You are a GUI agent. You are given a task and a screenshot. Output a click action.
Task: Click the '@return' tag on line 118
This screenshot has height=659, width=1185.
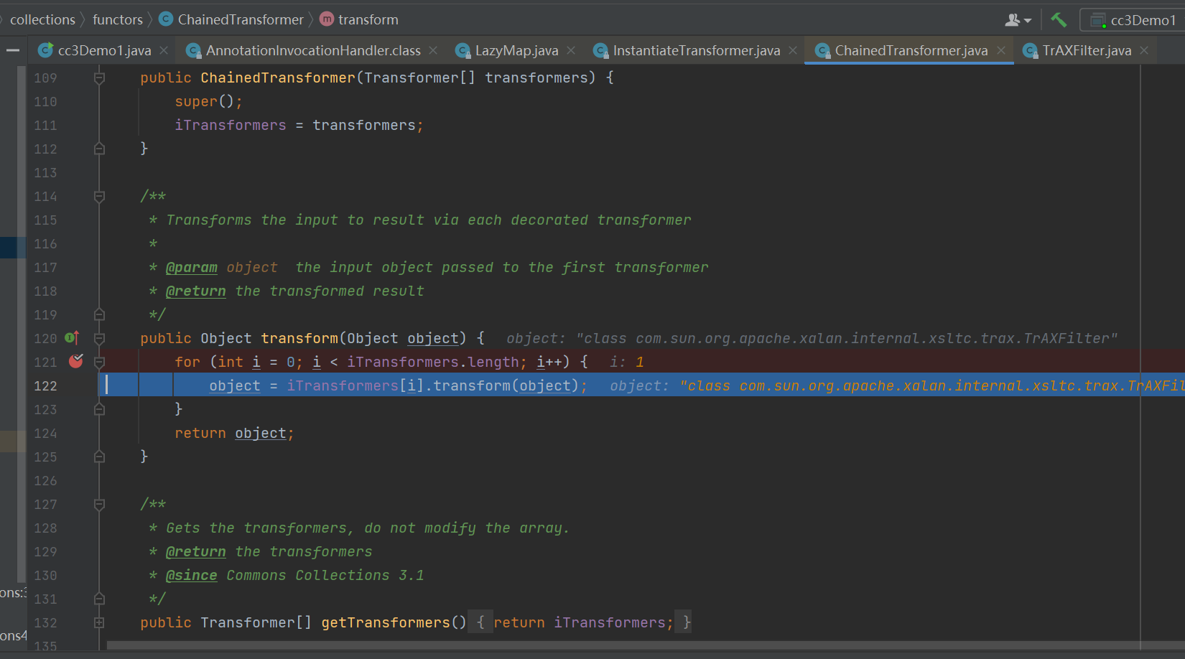coord(195,291)
